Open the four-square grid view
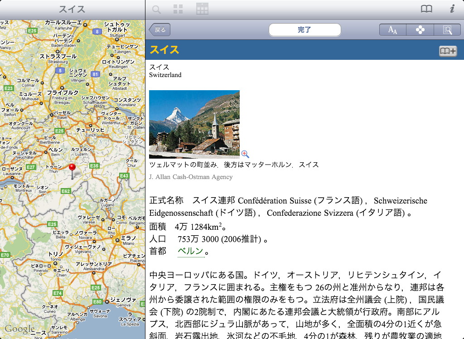The height and width of the screenshot is (339, 464). pyautogui.click(x=179, y=9)
